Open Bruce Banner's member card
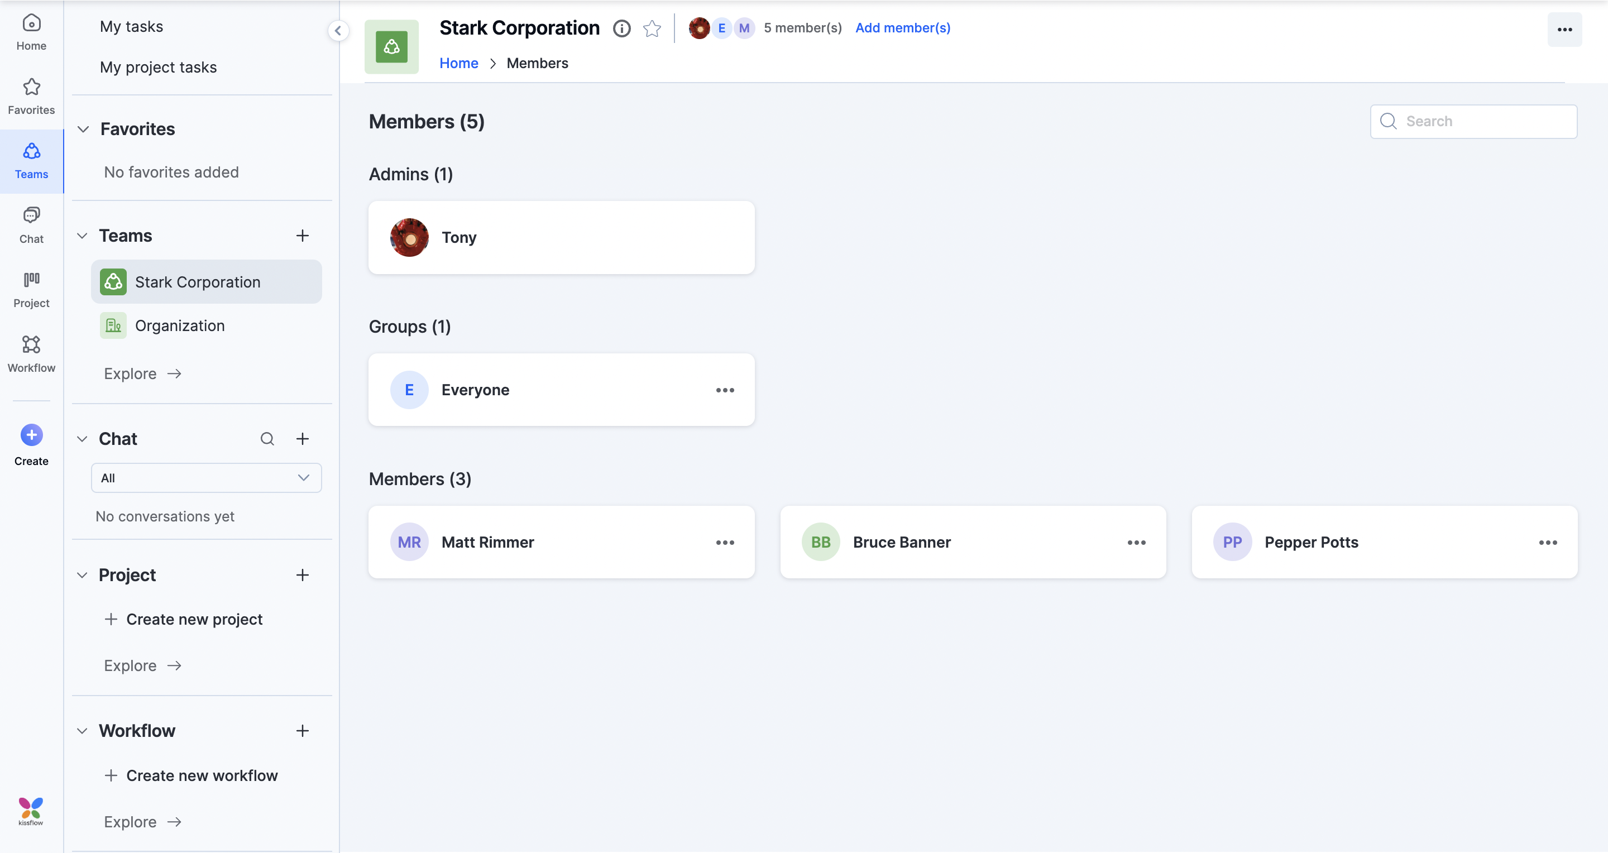 [x=973, y=542]
